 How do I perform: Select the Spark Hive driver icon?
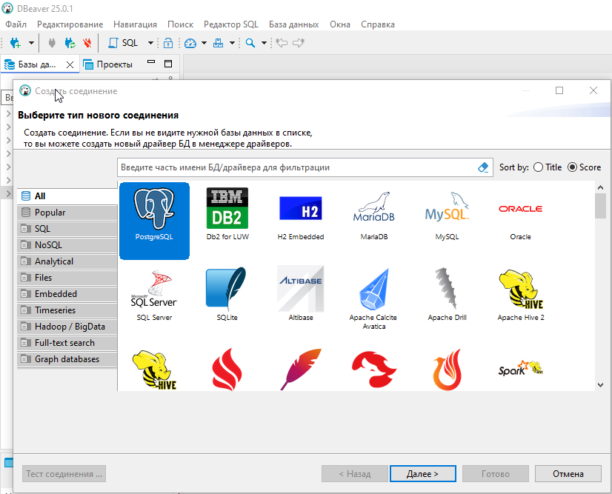click(x=521, y=369)
